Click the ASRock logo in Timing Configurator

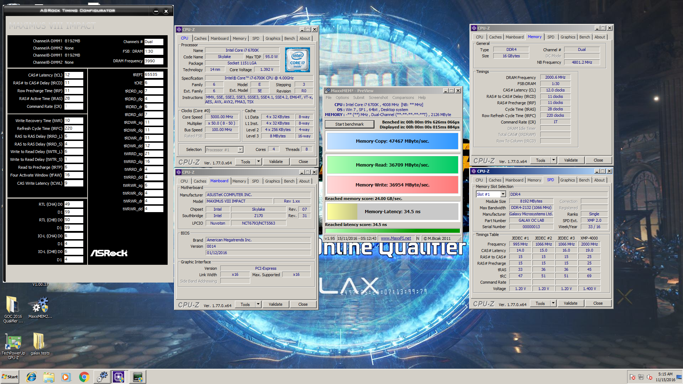point(109,253)
